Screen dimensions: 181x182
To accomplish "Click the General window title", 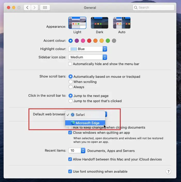I will 90,8.
